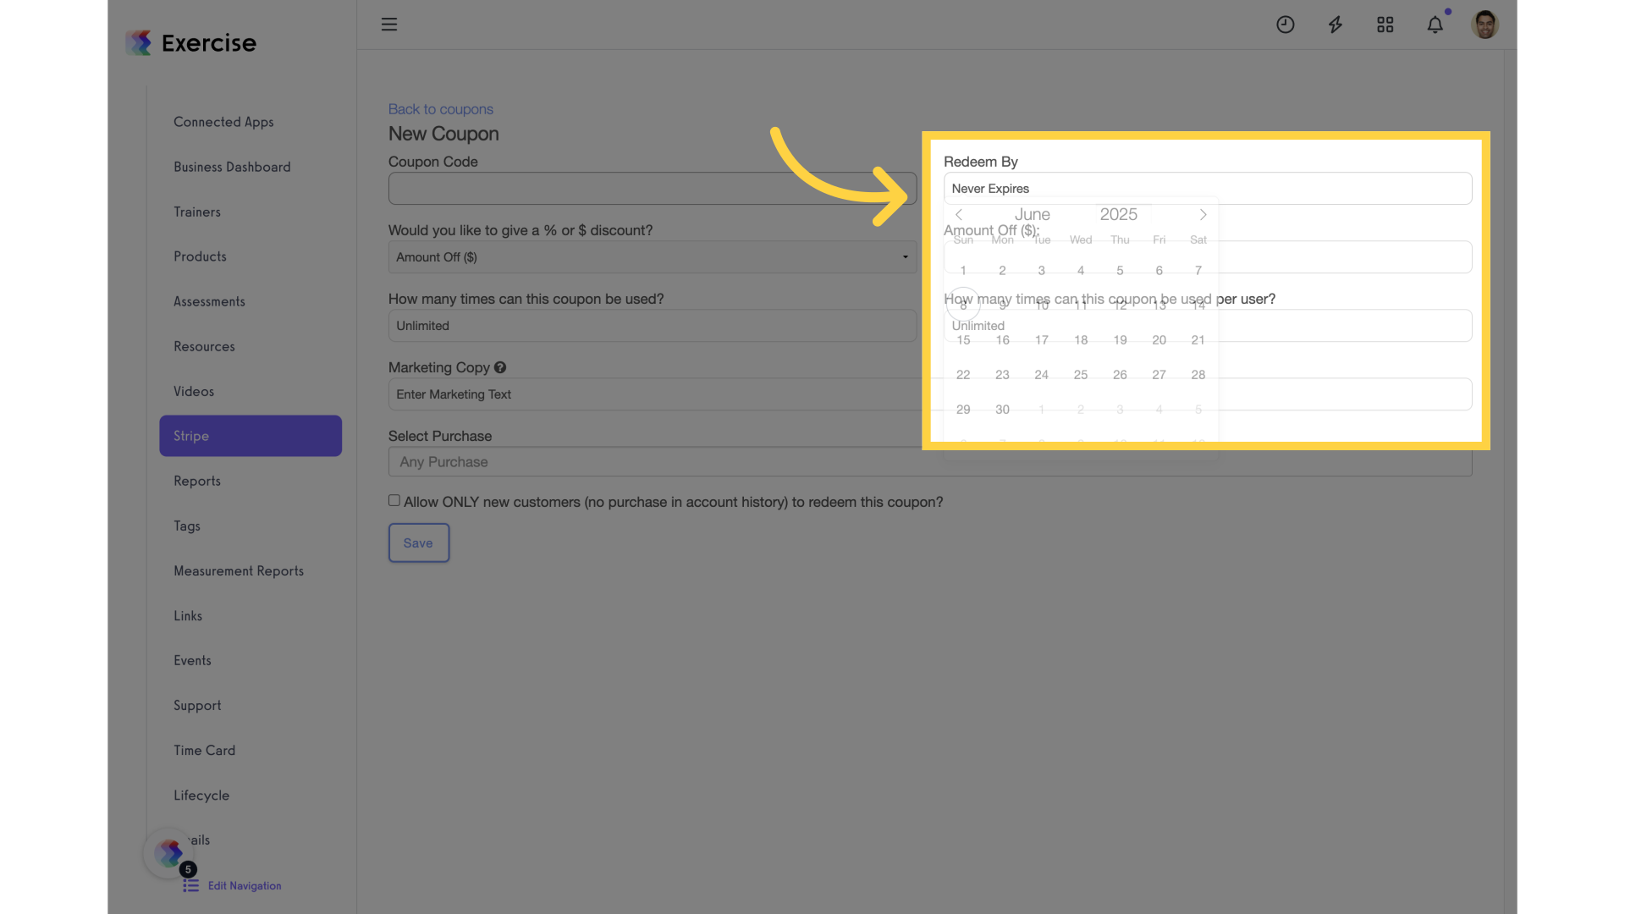This screenshot has height=914, width=1625.
Task: Open Support in sidebar
Action: [197, 705]
